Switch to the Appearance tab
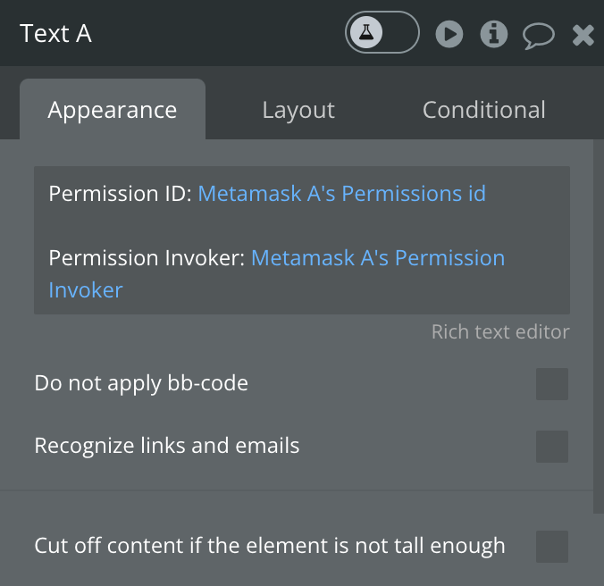 pos(112,109)
